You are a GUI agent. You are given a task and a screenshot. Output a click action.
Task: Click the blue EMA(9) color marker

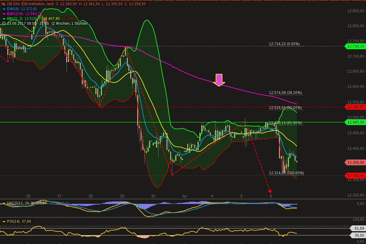4,9
